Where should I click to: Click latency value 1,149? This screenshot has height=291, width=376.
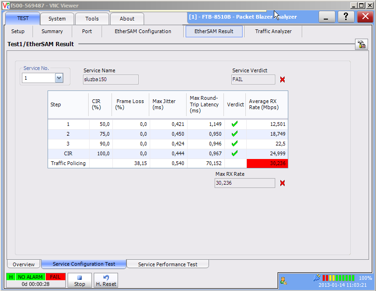click(216, 124)
